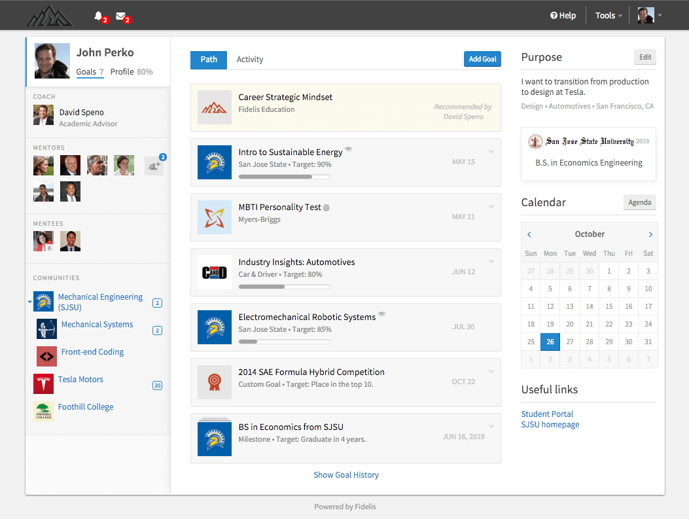
Task: Open the user avatar dropdown in header
Action: click(650, 16)
